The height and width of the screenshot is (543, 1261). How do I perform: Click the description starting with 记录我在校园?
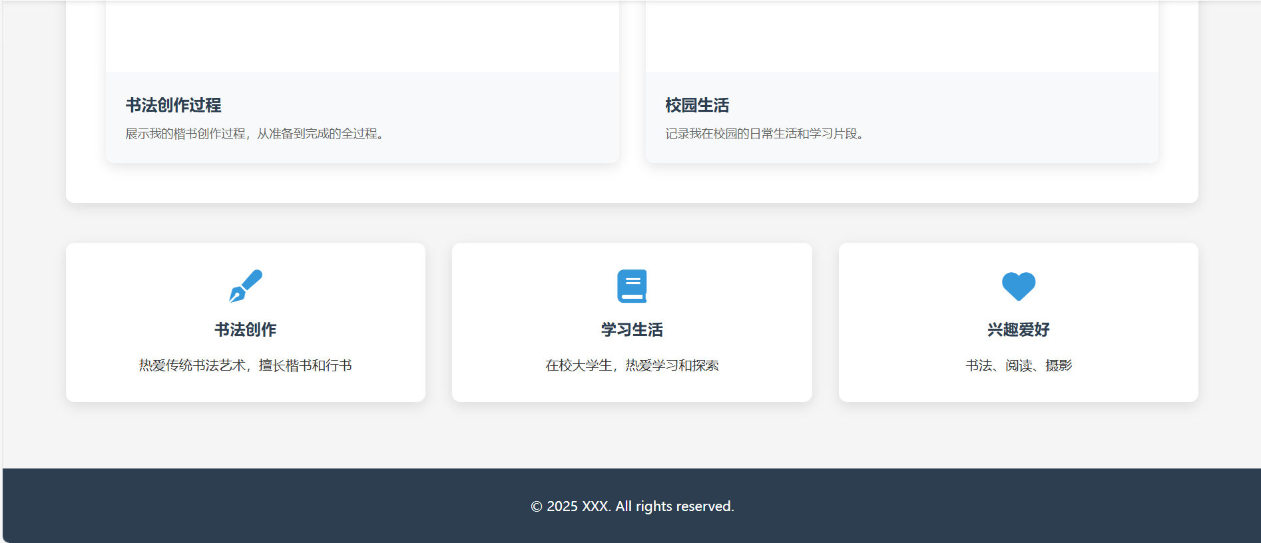pos(764,134)
